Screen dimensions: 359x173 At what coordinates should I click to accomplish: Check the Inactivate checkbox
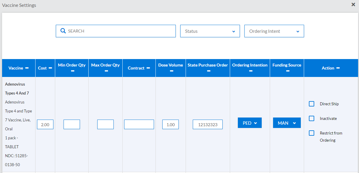click(312, 118)
